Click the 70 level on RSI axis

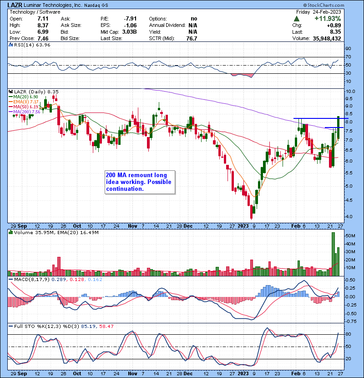349,57
